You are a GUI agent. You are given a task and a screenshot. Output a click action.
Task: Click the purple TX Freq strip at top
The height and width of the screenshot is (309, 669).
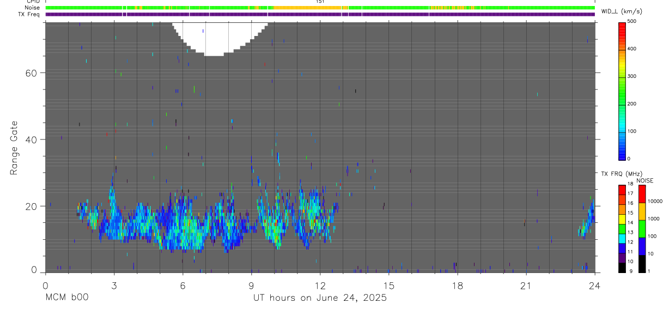pos(320,14)
